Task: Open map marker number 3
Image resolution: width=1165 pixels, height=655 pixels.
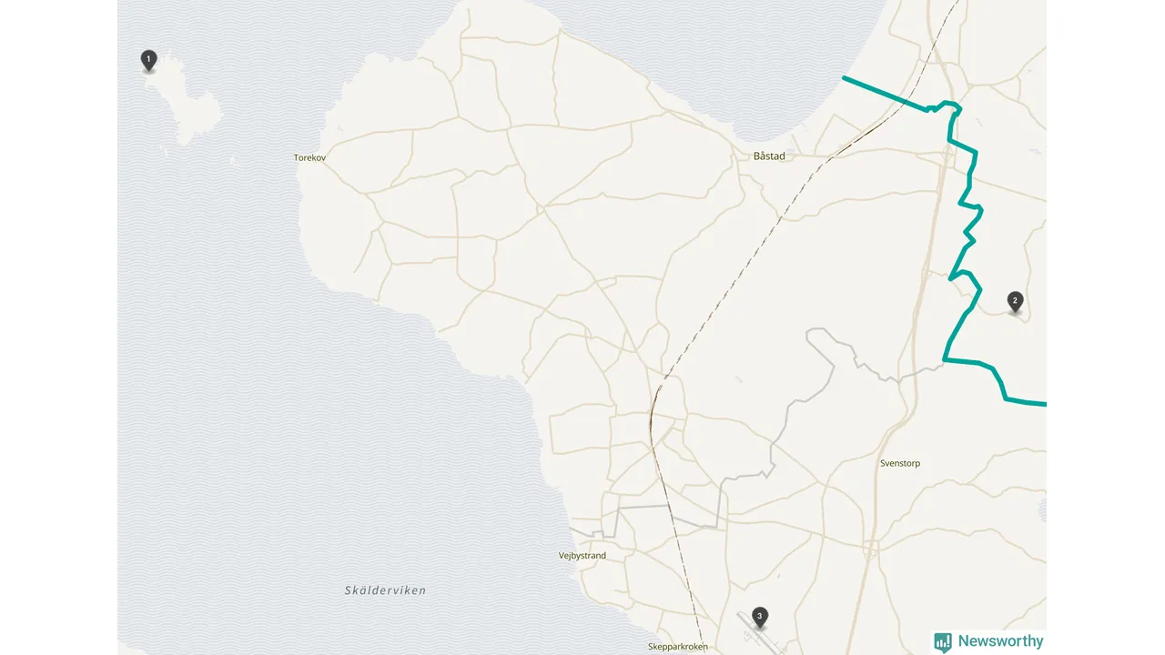Action: tap(760, 618)
